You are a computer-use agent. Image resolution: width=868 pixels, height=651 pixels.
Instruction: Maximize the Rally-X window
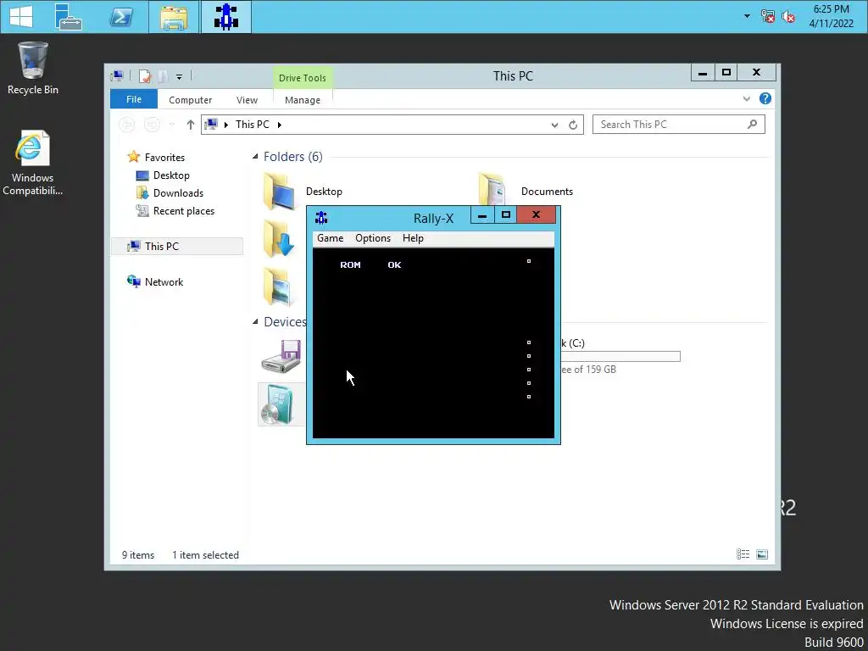[x=505, y=214]
